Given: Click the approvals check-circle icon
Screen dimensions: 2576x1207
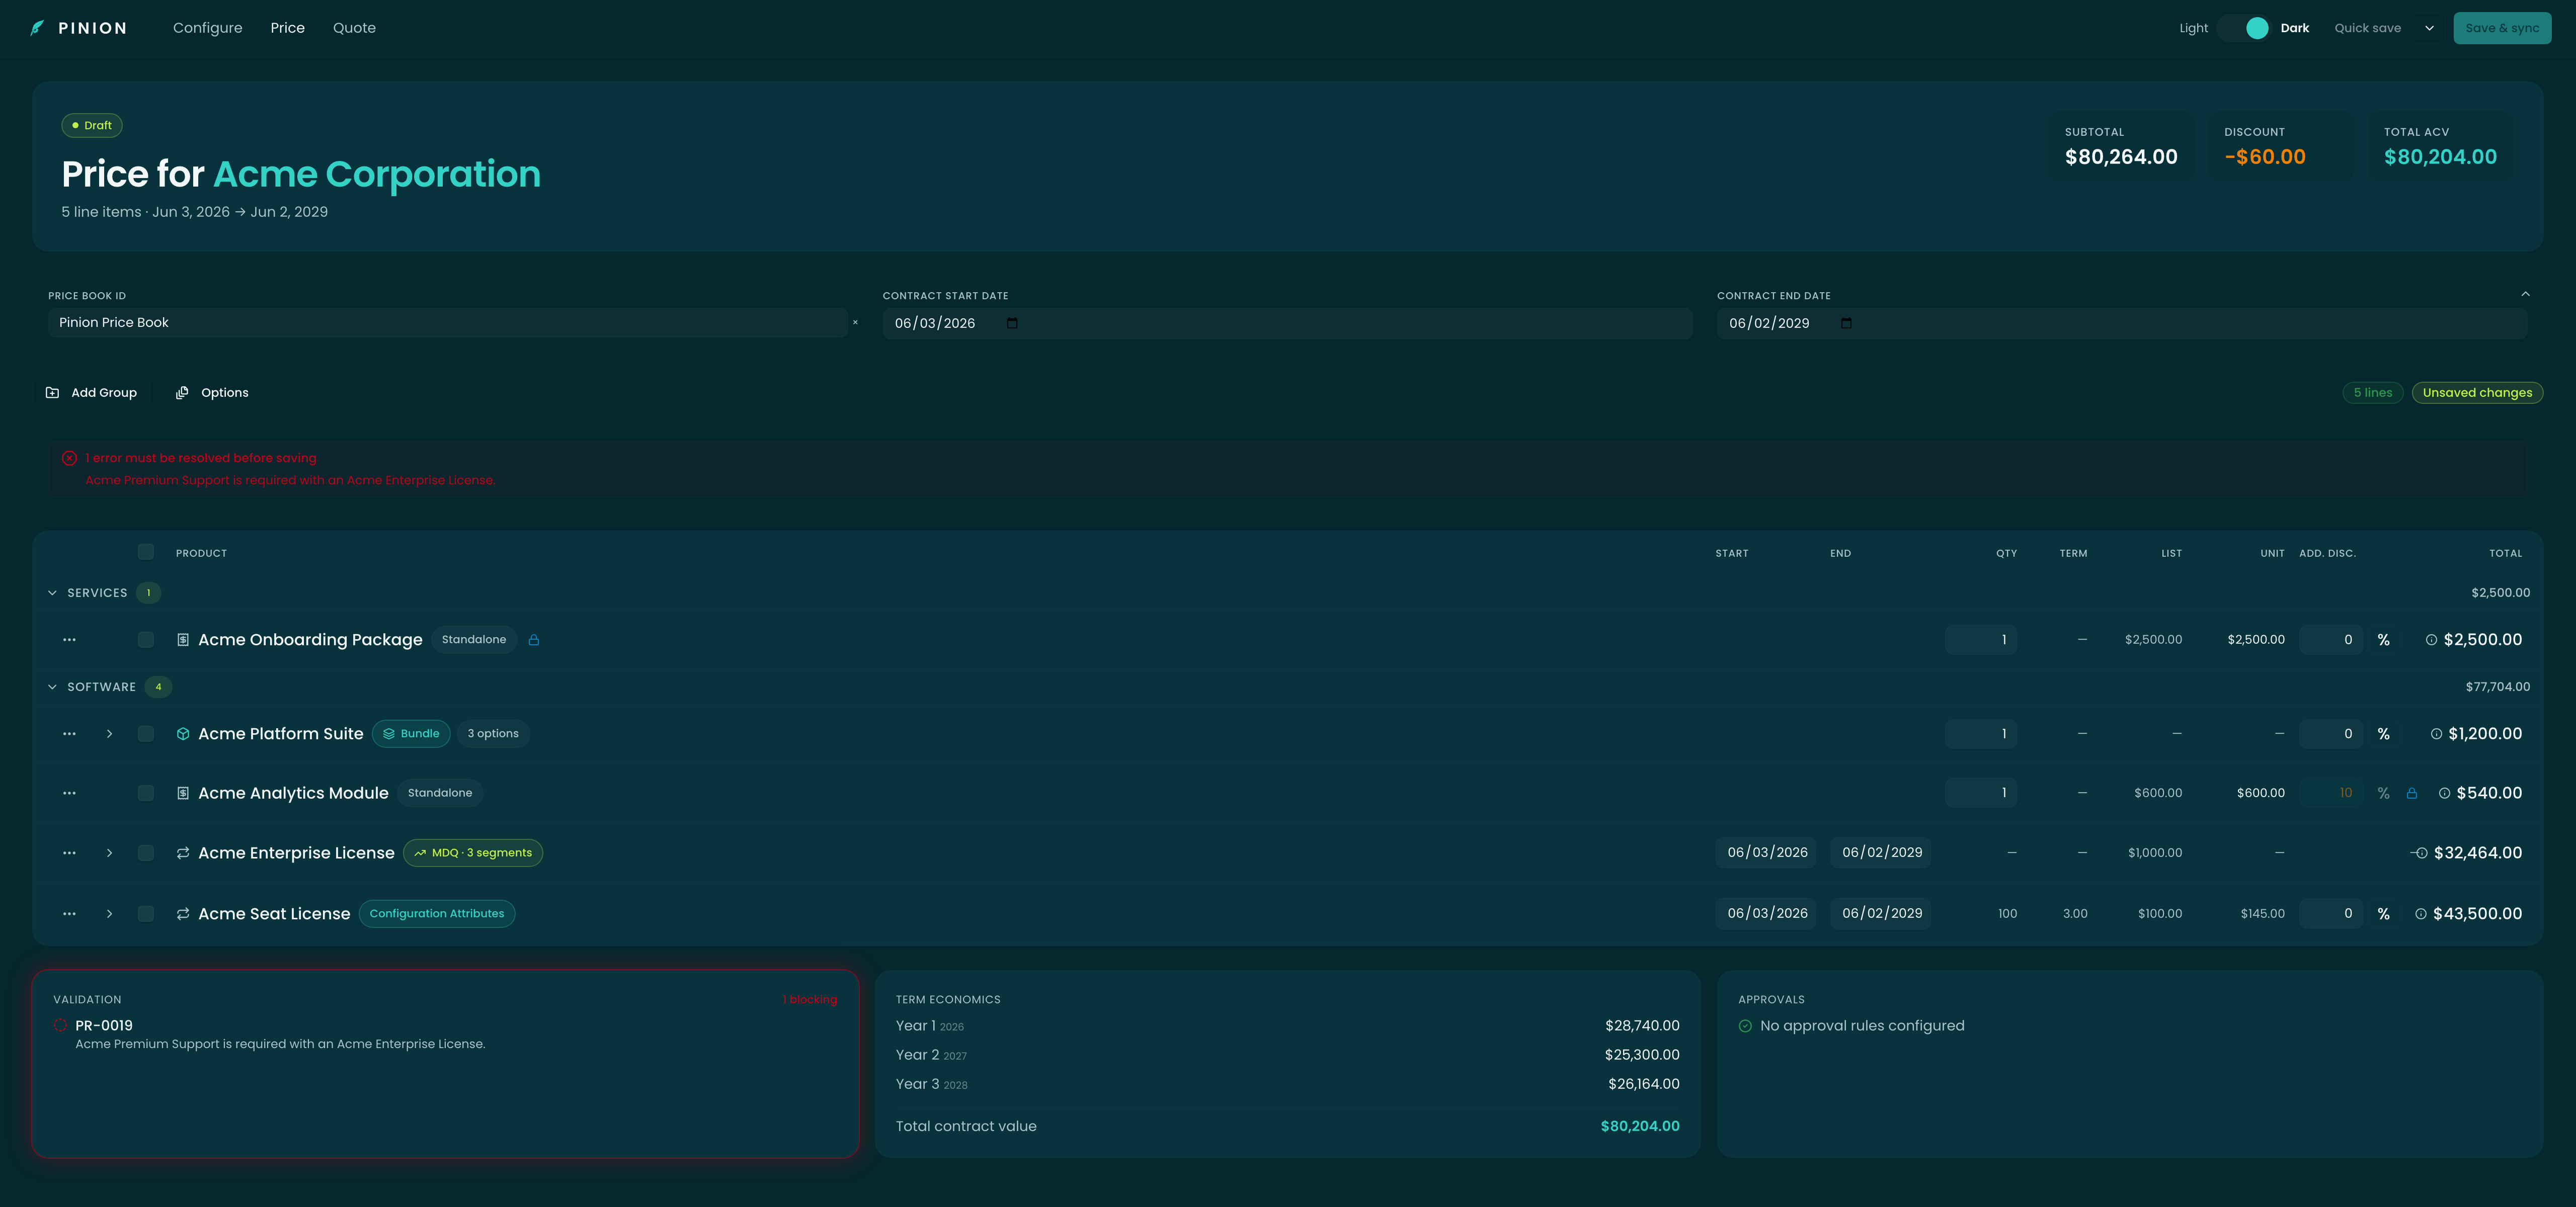Looking at the screenshot, I should pyautogui.click(x=1745, y=1026).
